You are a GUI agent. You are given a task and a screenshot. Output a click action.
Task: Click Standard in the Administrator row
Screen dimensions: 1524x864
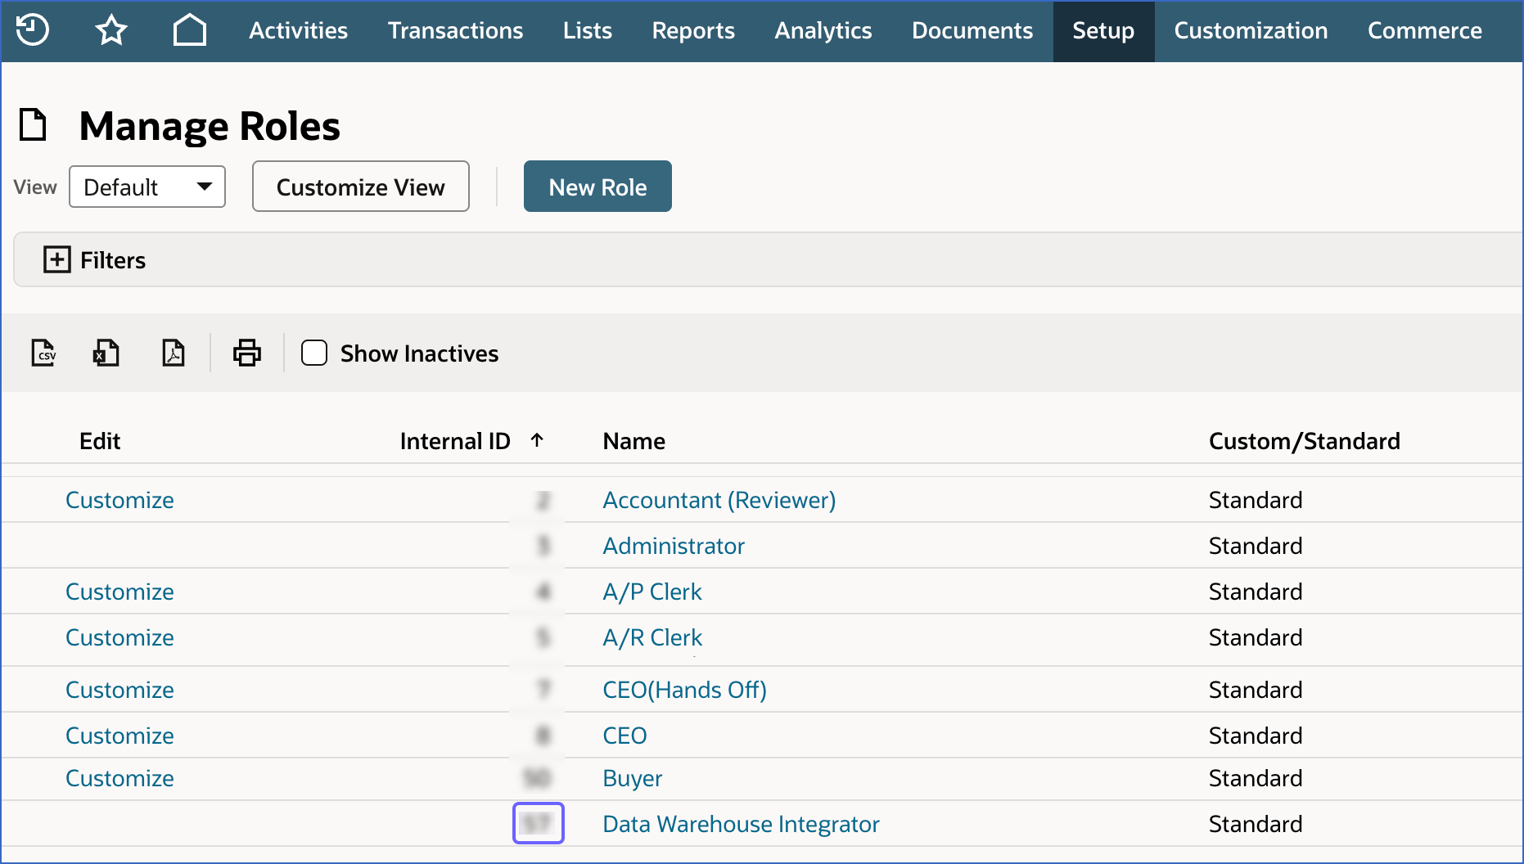1256,546
